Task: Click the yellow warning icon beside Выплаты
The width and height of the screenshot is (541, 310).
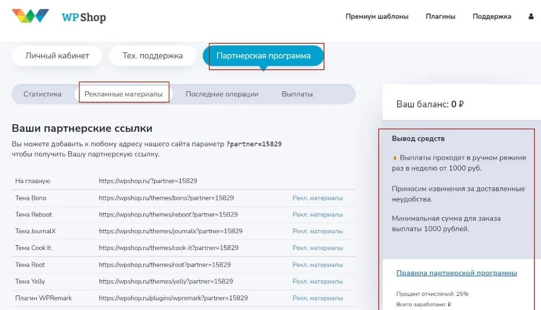Action: (394, 158)
